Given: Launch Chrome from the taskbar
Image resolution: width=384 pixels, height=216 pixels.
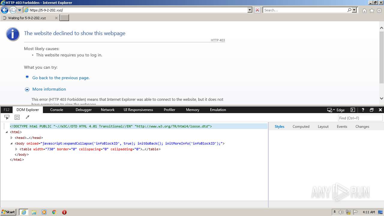Looking at the screenshot, I should pos(54,212).
